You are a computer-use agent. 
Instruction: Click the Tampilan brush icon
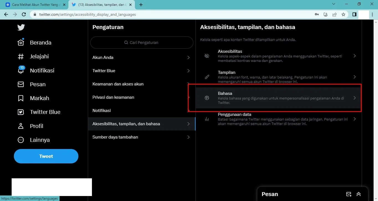pos(207,77)
